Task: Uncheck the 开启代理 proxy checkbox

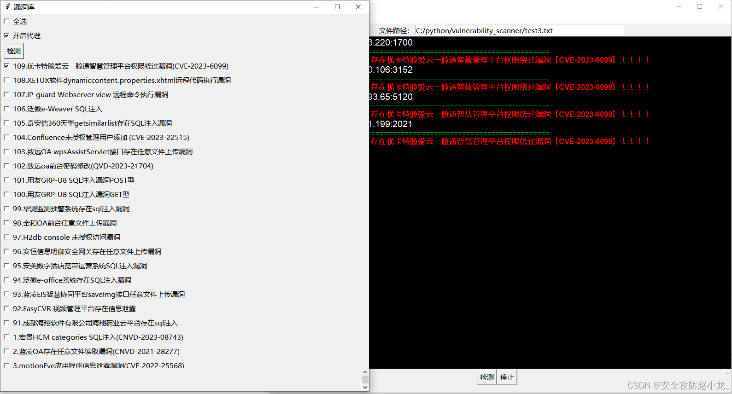Action: click(6, 35)
